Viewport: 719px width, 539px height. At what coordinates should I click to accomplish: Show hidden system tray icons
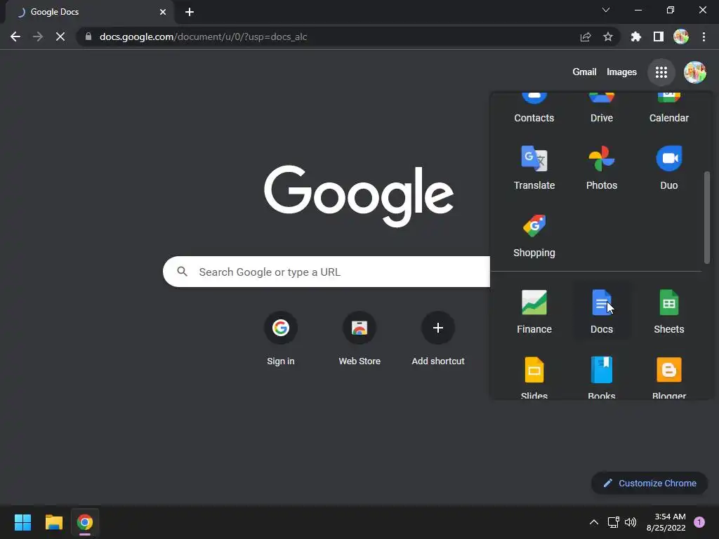tap(593, 522)
